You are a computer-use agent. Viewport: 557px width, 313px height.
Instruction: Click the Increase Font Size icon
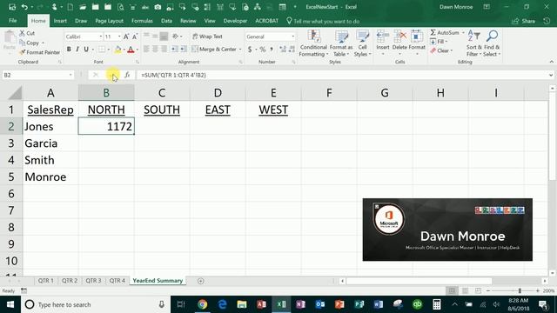tap(126, 37)
